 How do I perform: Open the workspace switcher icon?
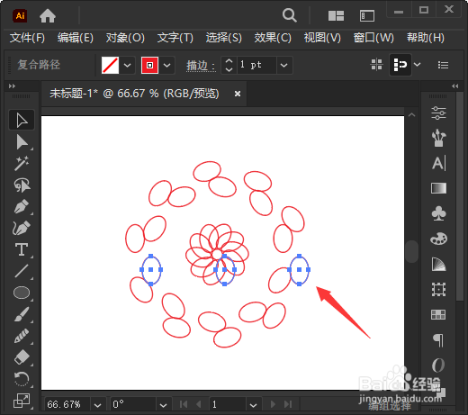(x=367, y=15)
